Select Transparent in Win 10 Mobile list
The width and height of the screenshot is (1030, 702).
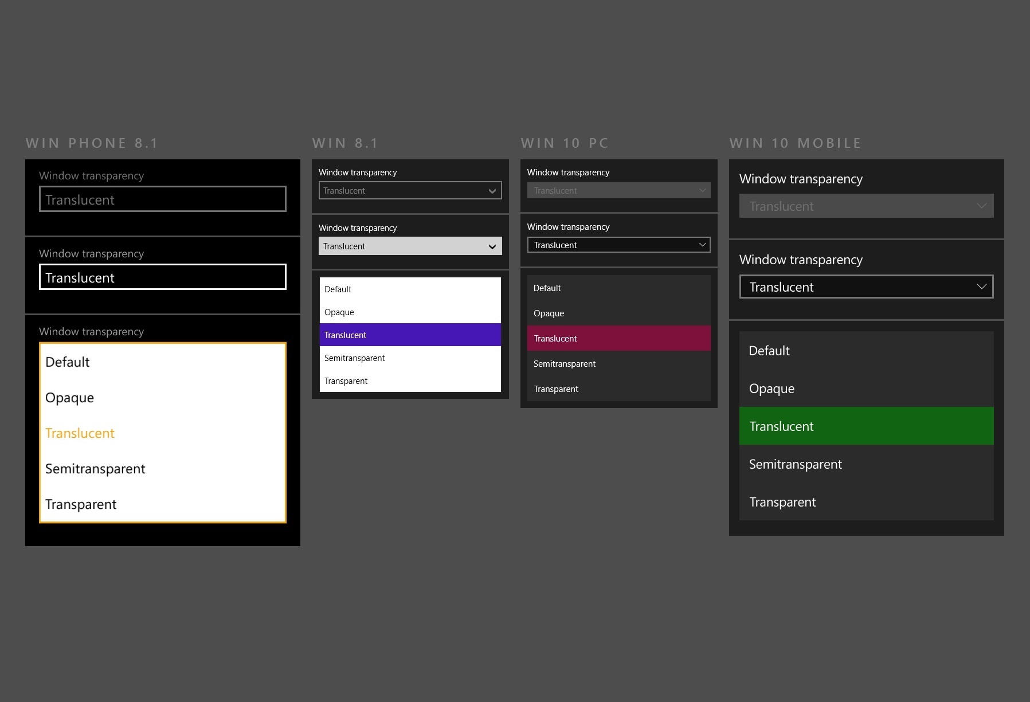point(867,502)
